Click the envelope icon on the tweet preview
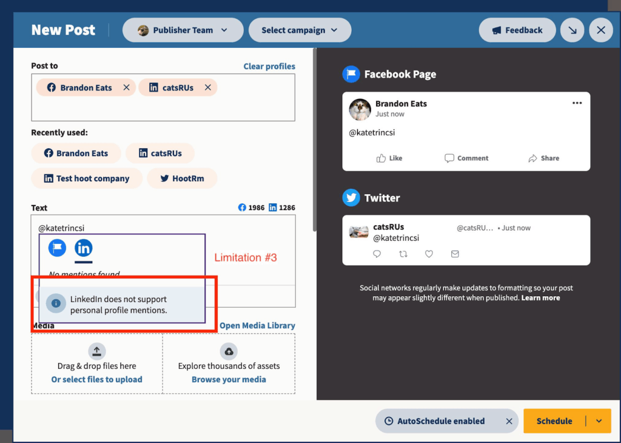Image resolution: width=621 pixels, height=443 pixels. click(x=455, y=254)
